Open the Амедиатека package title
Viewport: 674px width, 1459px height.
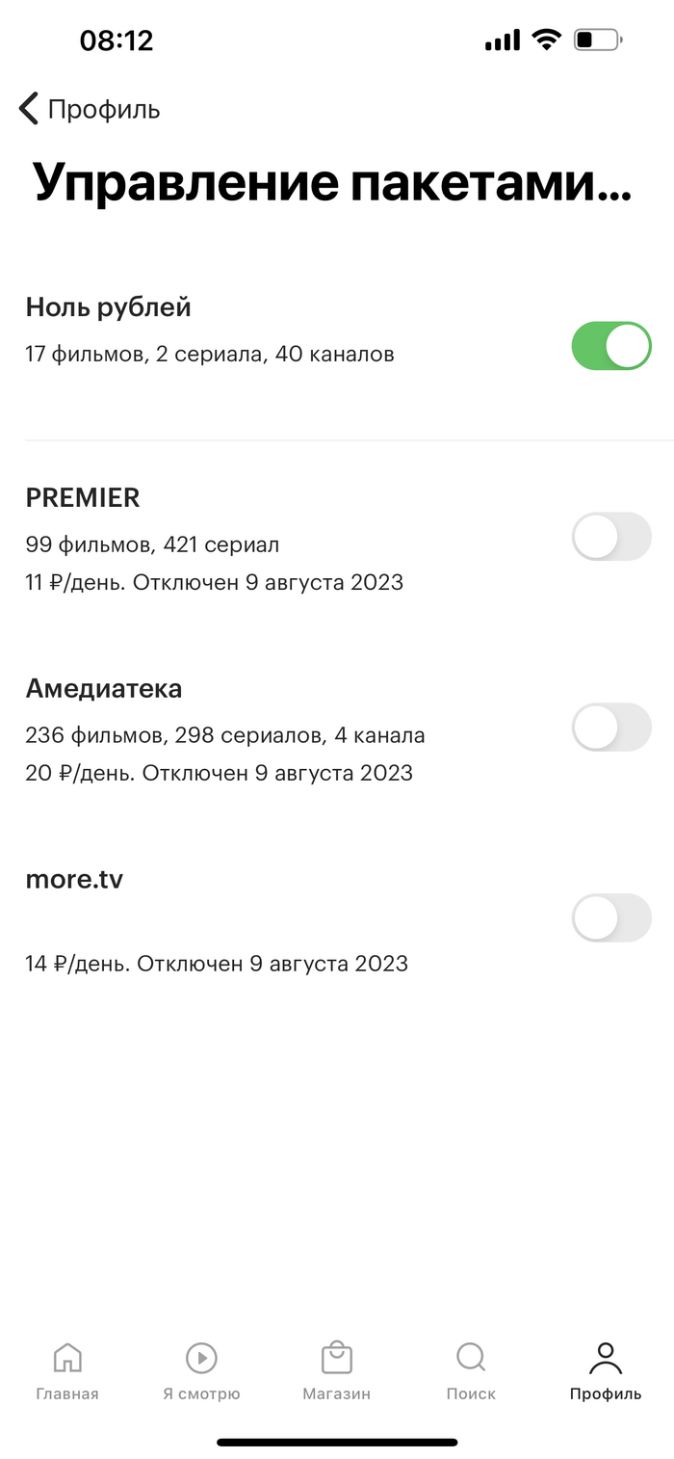[x=104, y=688]
